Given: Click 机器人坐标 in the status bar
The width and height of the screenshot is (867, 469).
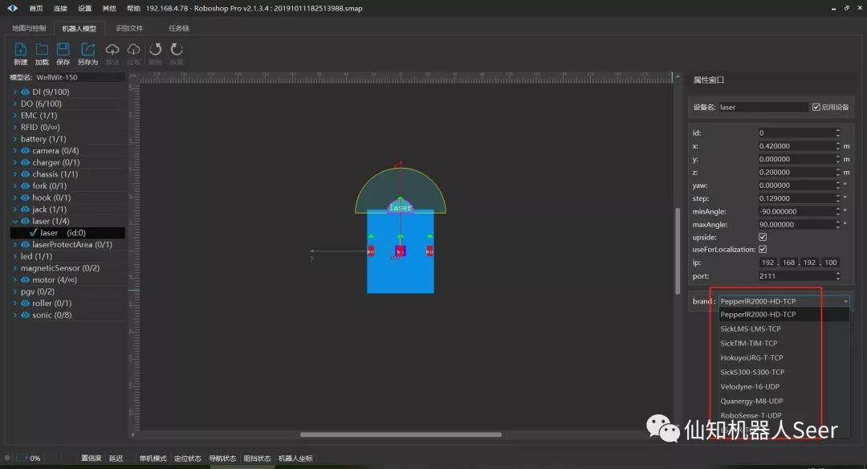Looking at the screenshot, I should (295, 459).
